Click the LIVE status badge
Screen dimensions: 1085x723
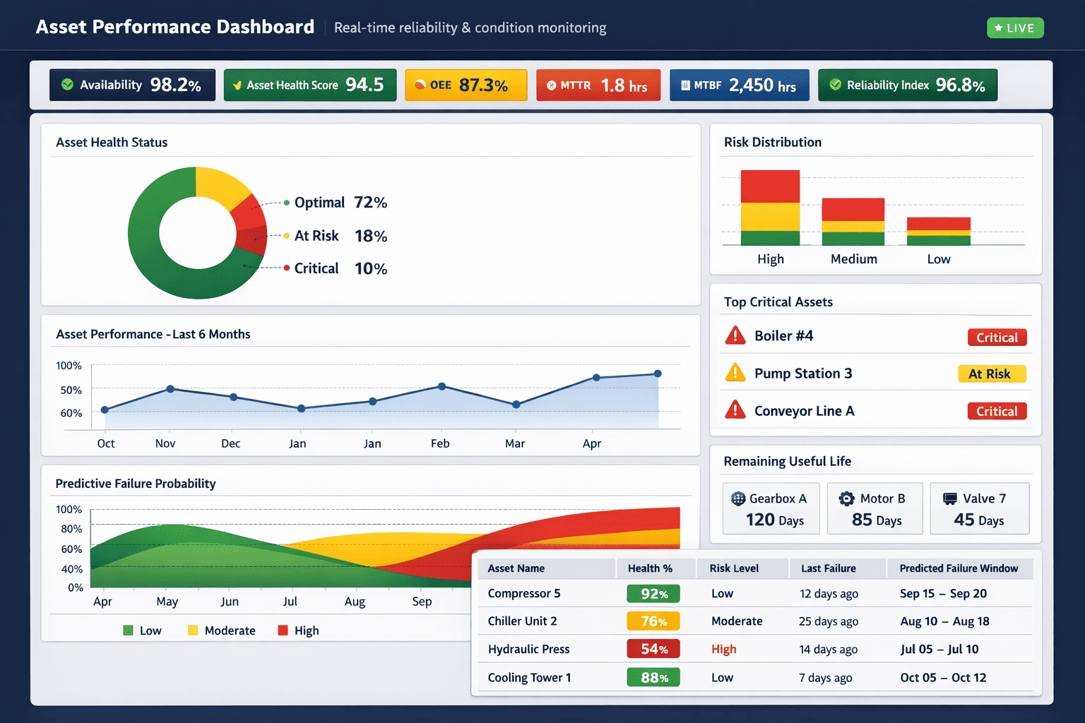click(x=1015, y=28)
